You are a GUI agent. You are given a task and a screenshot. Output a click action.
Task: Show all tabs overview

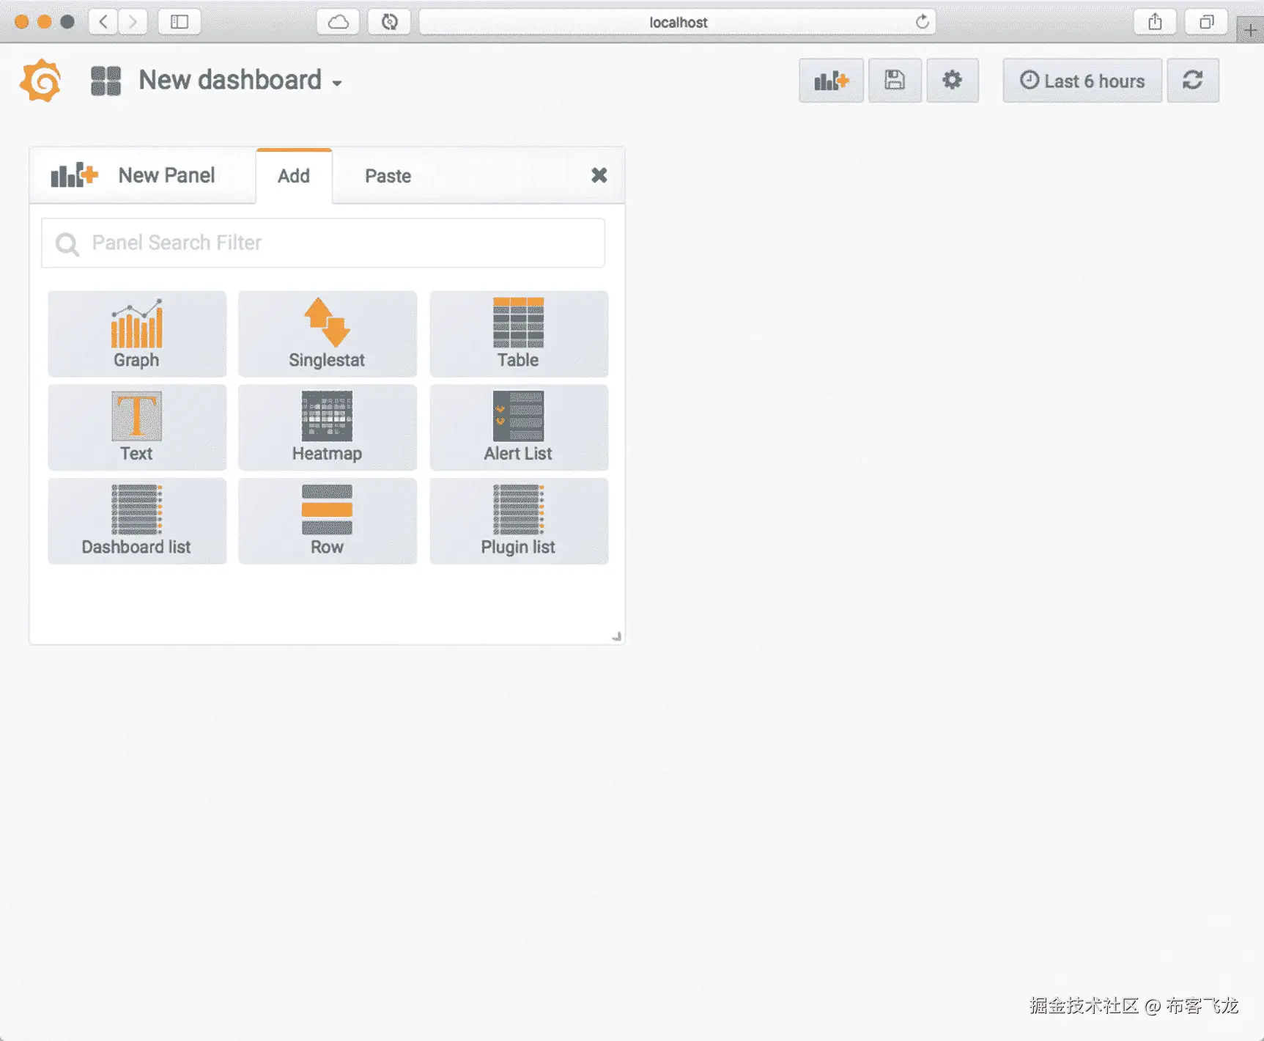tap(1206, 22)
